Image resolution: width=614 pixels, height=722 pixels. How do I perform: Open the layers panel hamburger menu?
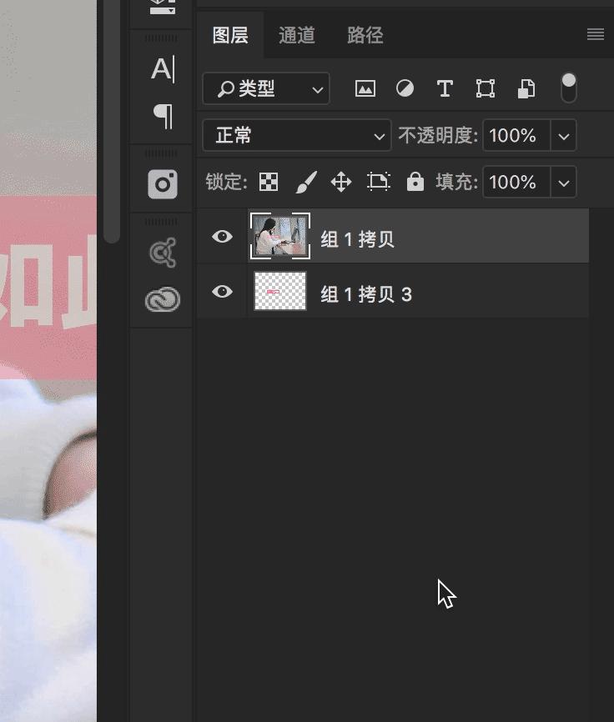[x=595, y=34]
